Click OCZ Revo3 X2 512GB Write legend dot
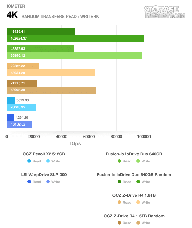 click(x=48, y=161)
